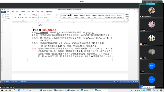Click the Windows Start button
Screen dimensions: 164x92
tap(2, 90)
